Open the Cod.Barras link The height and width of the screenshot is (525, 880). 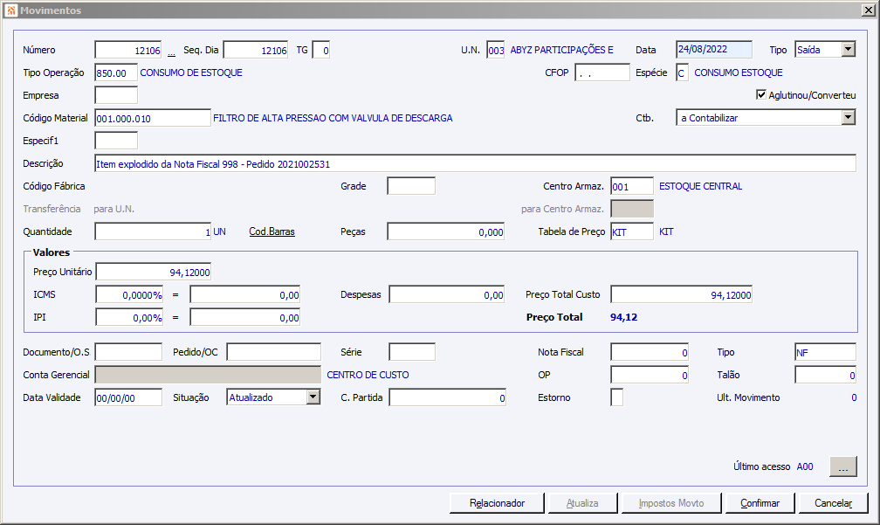point(272,231)
